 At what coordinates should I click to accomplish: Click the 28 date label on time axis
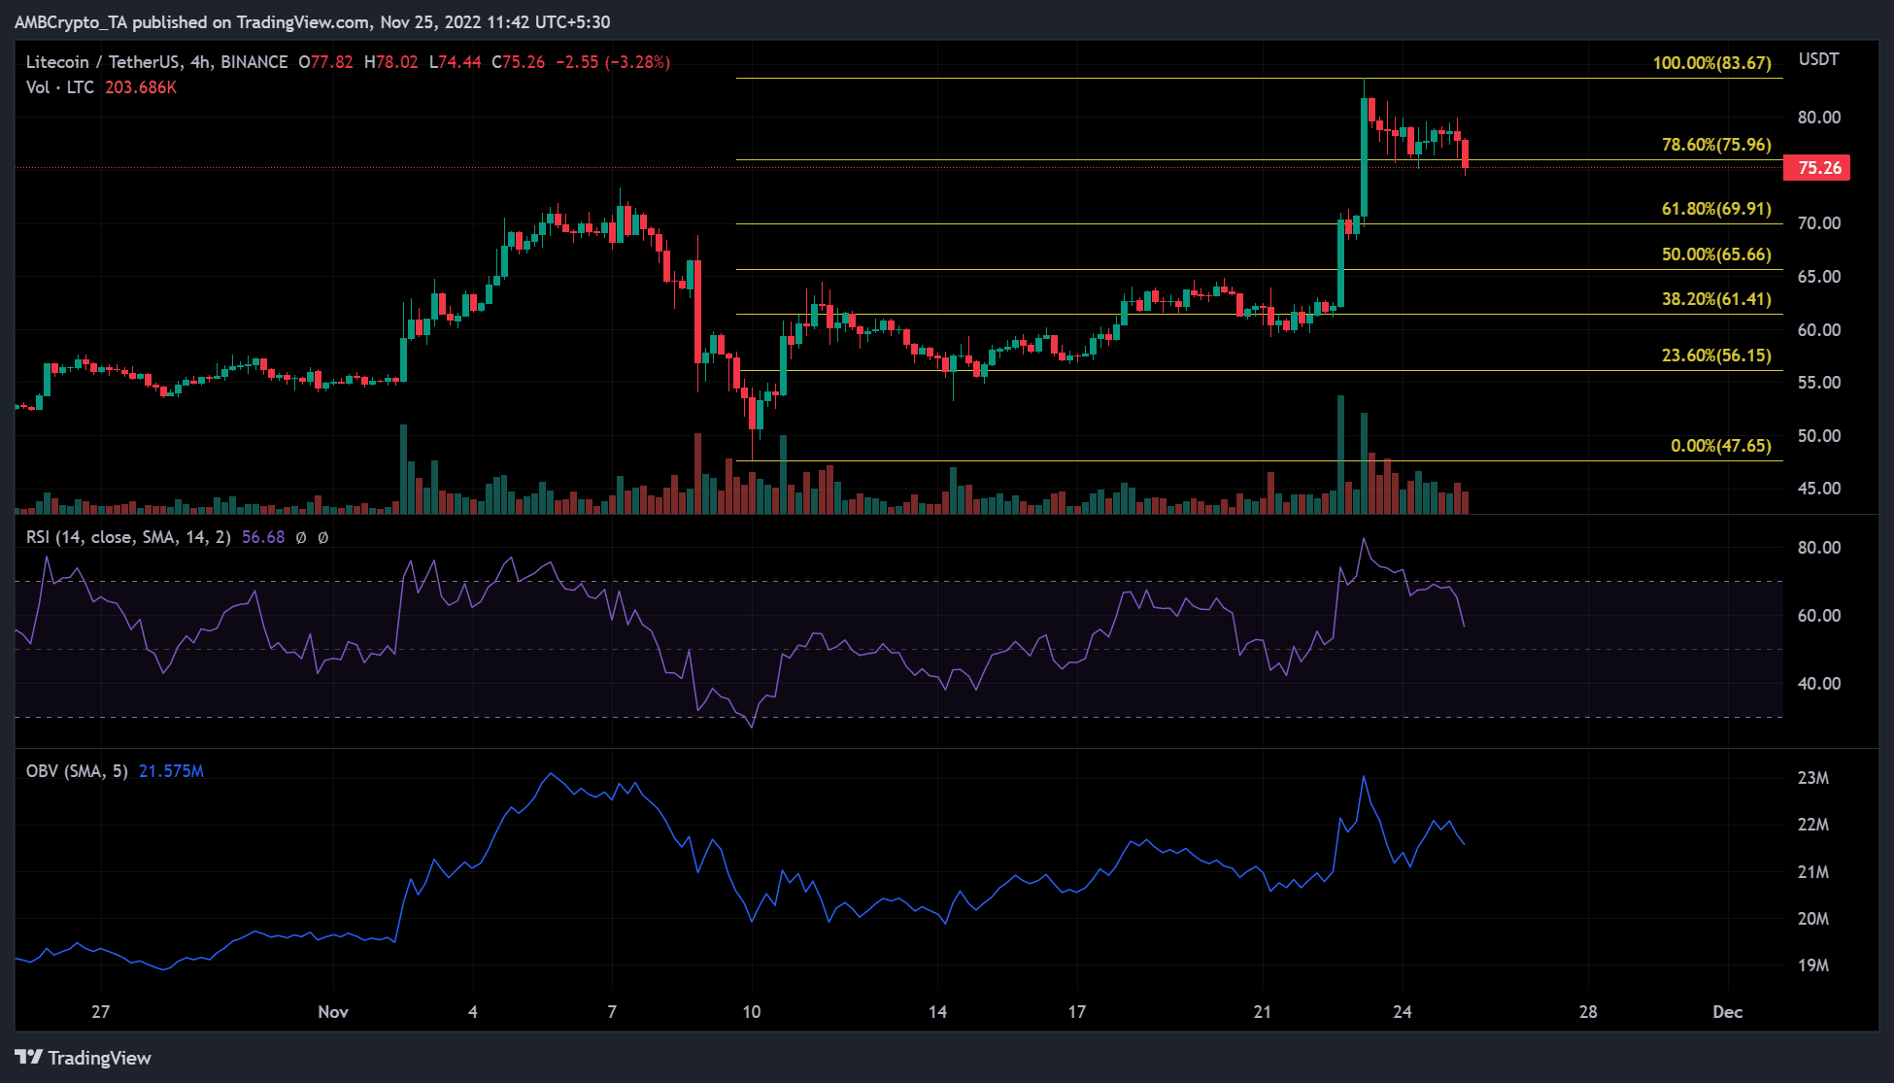pos(1588,1012)
